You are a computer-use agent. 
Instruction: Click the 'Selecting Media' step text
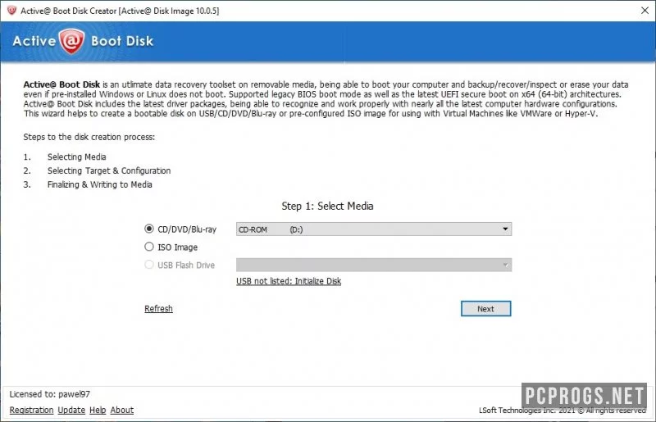click(x=76, y=157)
